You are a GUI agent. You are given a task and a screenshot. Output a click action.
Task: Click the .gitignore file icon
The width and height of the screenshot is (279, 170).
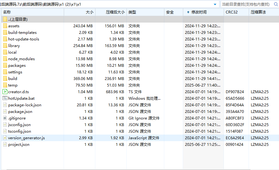pyautogui.click(x=5, y=118)
